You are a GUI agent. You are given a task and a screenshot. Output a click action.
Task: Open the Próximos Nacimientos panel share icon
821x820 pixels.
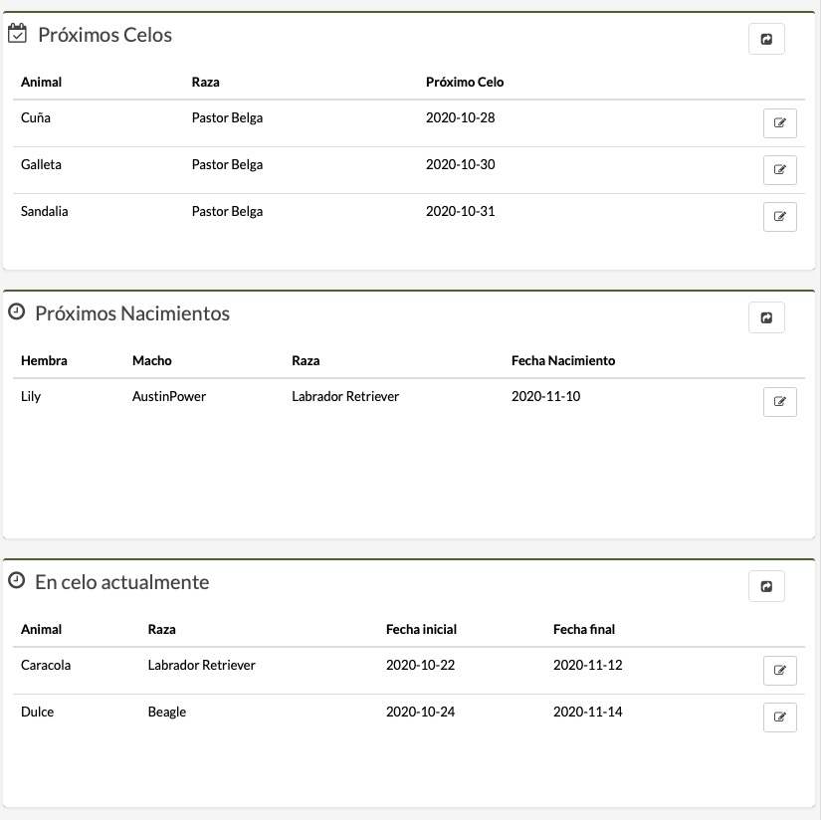click(766, 317)
